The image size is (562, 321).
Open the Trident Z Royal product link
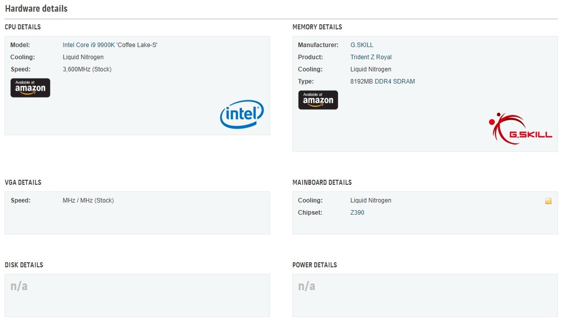point(370,57)
